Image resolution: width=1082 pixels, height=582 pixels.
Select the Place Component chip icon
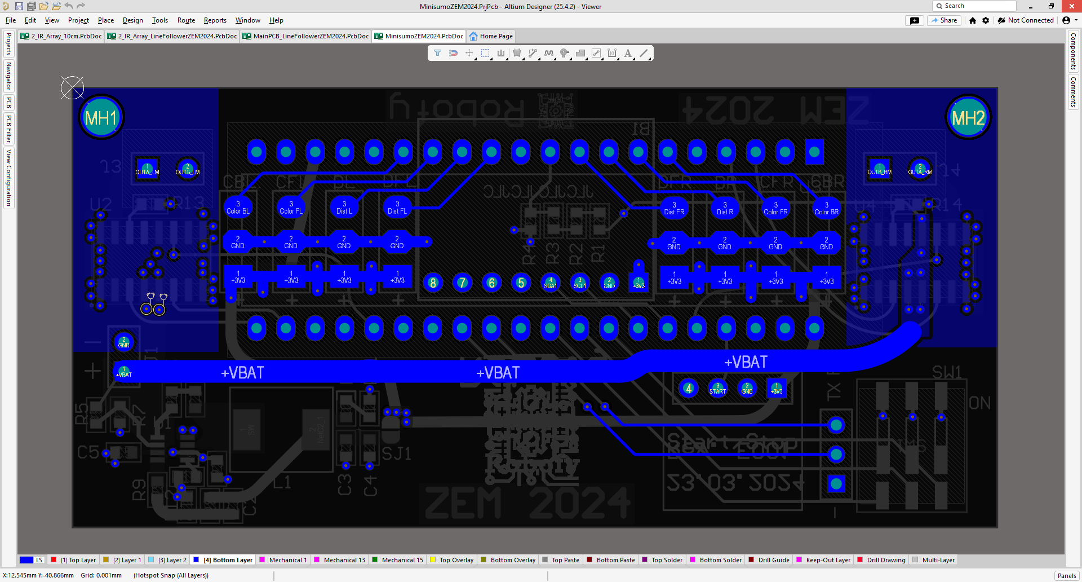(517, 53)
